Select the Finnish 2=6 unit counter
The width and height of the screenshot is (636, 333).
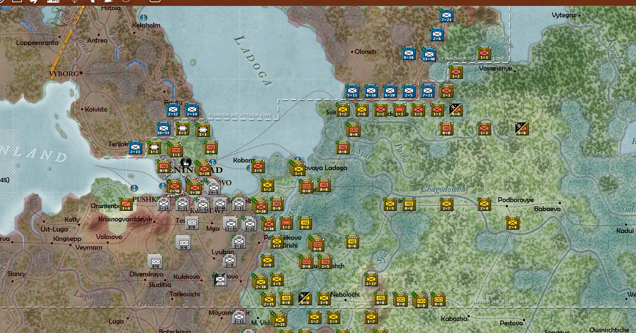tap(437, 35)
